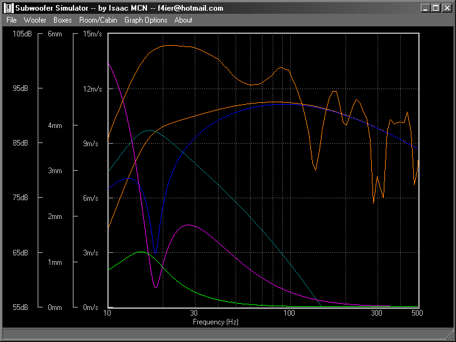The width and height of the screenshot is (456, 342).
Task: Click the 65dB axis label
Action: pos(20,253)
